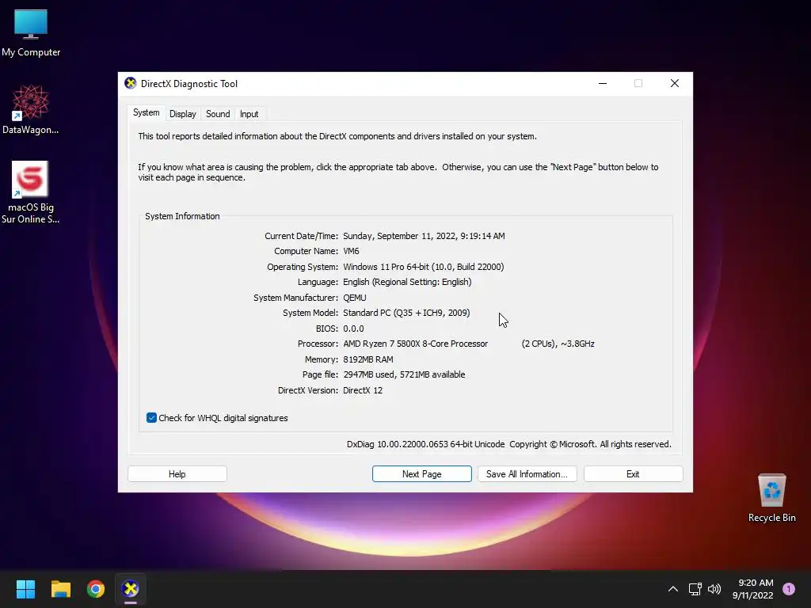Select the DataWagon desktop shortcut
Screen dimensions: 811x608
coord(31,109)
